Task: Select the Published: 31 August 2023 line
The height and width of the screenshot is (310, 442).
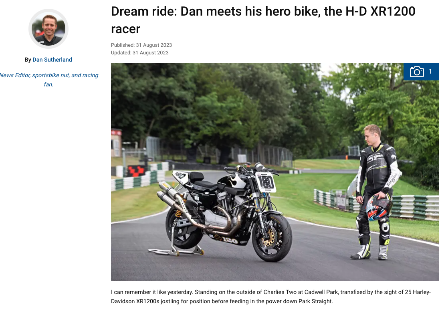Action: (141, 45)
